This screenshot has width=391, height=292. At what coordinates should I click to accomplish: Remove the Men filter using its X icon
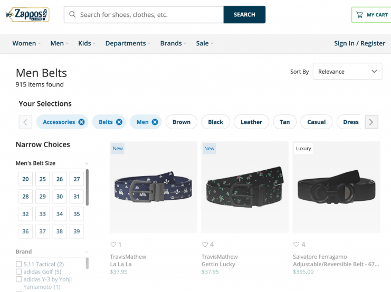point(155,122)
